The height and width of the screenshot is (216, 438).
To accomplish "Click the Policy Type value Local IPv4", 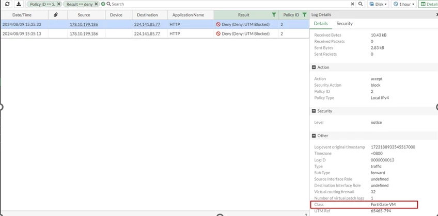I will (x=380, y=98).
